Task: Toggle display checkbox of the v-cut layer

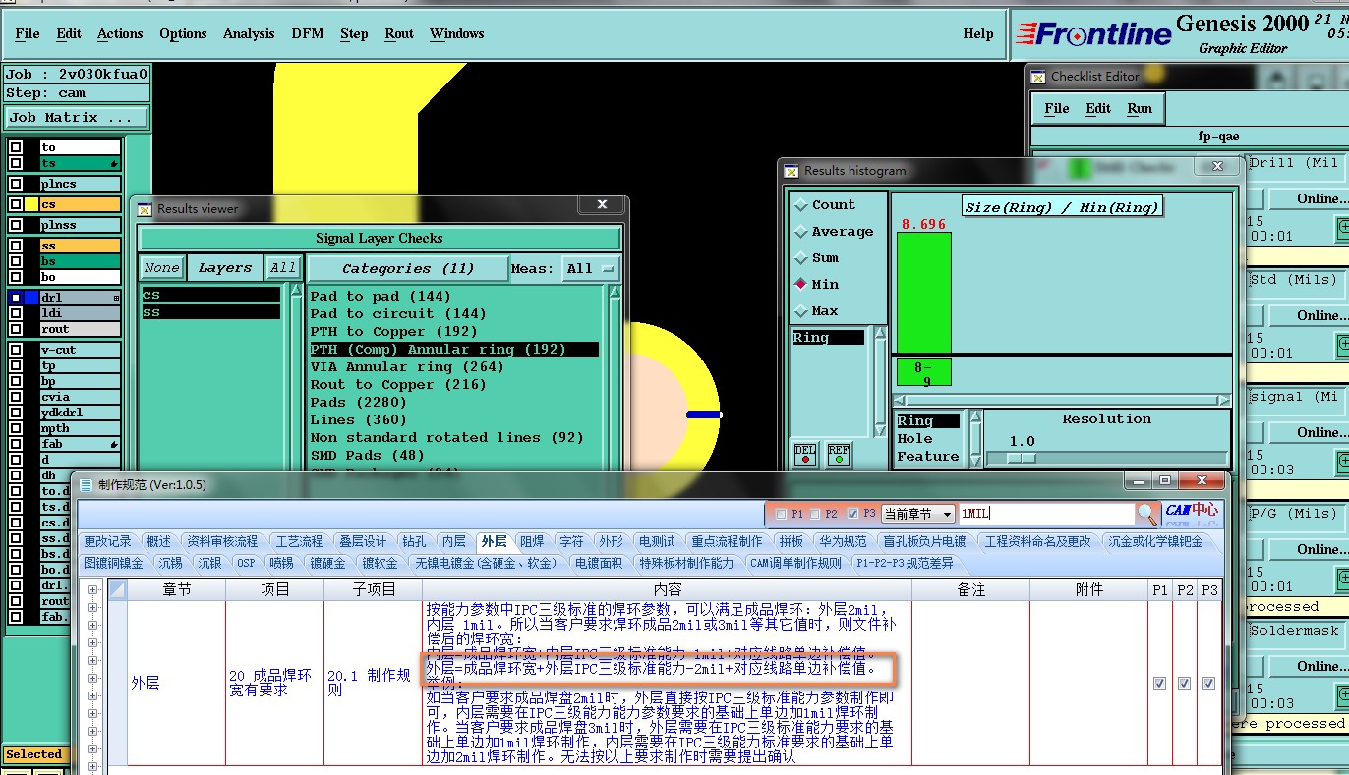Action: [16, 350]
